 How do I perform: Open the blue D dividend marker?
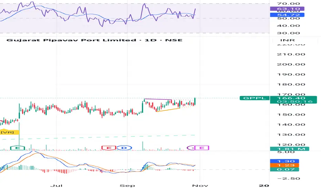[124, 148]
